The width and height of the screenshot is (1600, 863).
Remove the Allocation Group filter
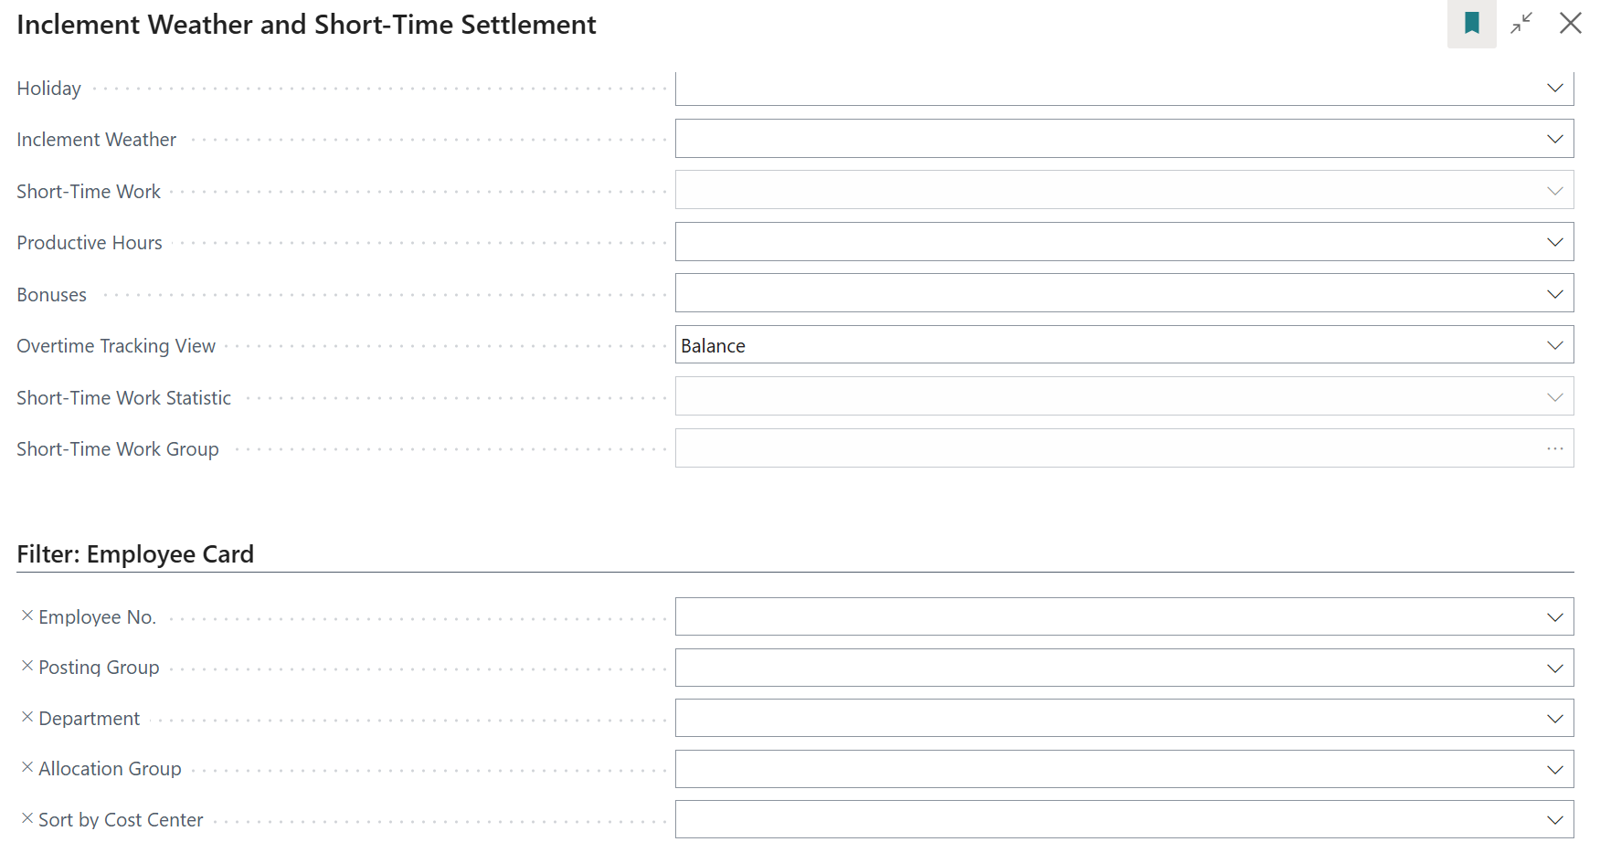tap(27, 768)
